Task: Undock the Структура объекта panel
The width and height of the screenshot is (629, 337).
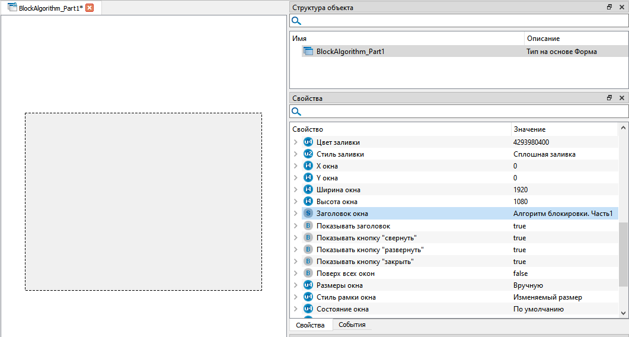Action: coord(609,7)
